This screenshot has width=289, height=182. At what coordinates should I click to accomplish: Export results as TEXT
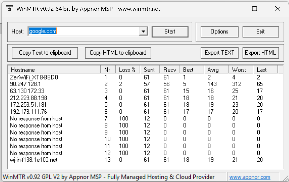point(219,53)
